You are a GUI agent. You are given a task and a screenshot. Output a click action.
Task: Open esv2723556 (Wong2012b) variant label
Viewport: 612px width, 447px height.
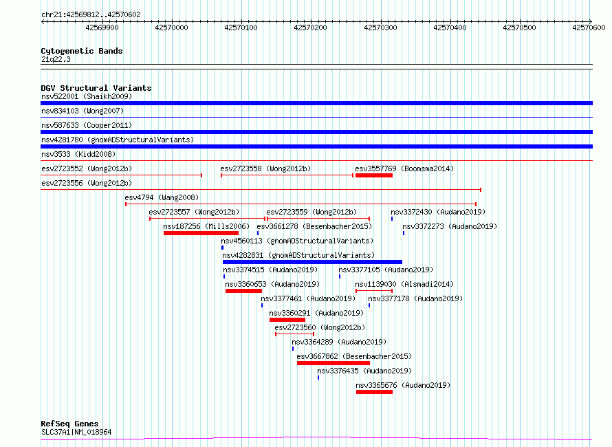87,183
